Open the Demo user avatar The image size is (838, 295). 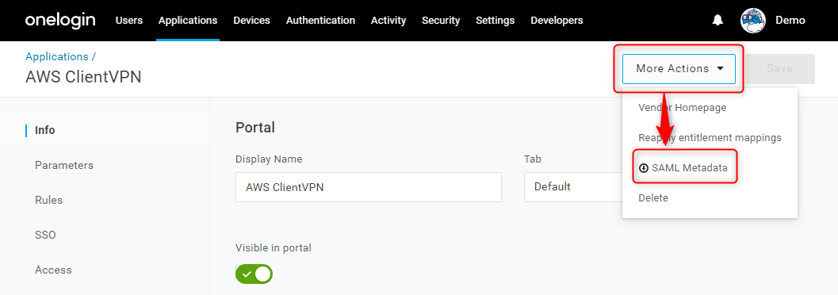pos(753,21)
